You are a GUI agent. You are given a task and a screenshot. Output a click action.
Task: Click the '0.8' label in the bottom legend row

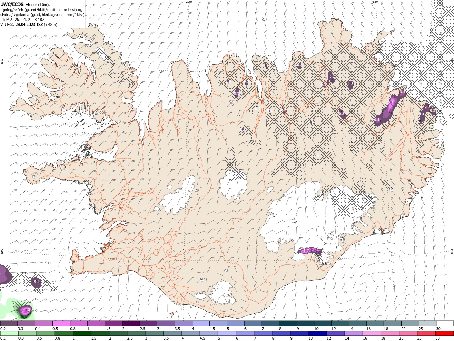click(57, 339)
